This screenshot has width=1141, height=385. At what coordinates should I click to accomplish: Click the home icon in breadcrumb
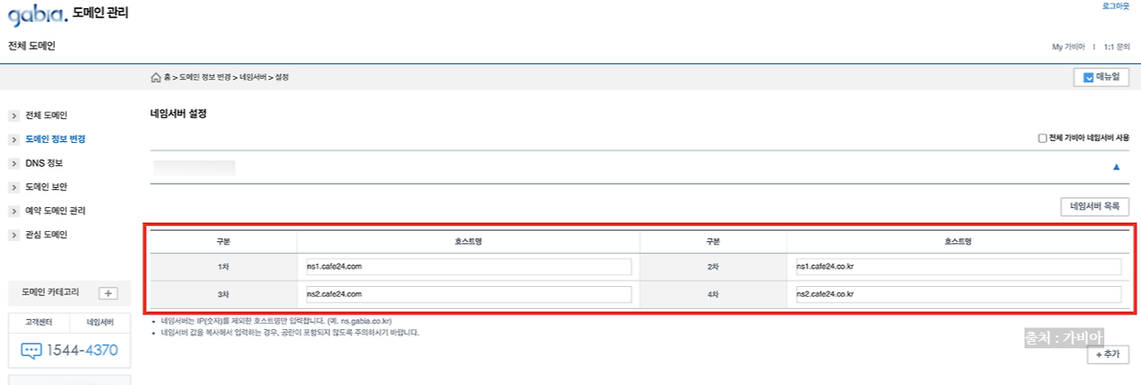point(156,78)
